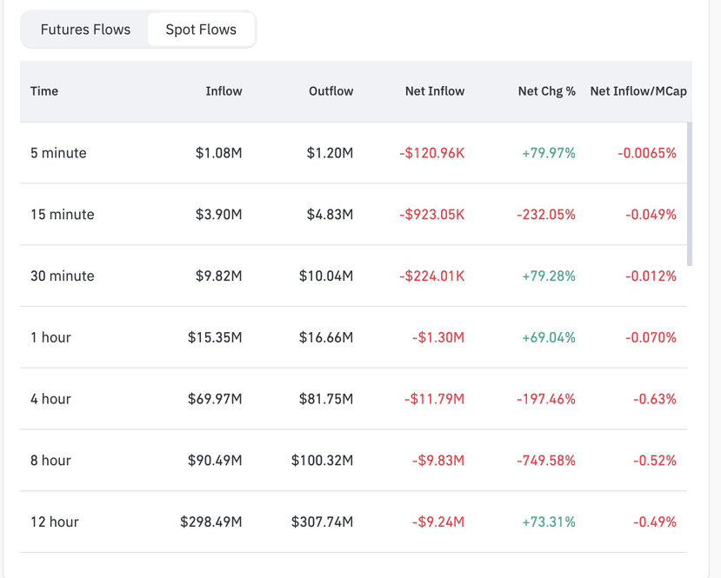721x578 pixels.
Task: Sort by the Net Inflow header
Action: 435,91
